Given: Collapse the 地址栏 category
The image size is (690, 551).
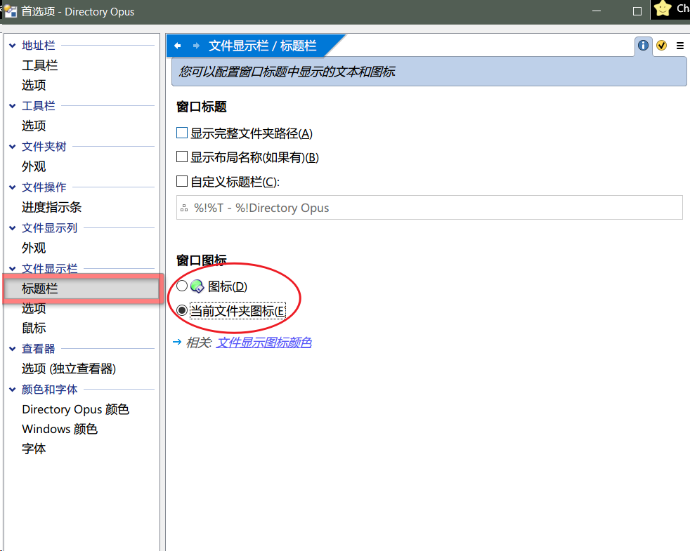Looking at the screenshot, I should [13, 46].
